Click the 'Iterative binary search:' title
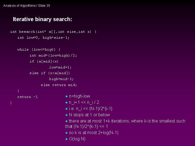 pos(43,19)
